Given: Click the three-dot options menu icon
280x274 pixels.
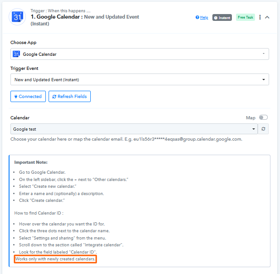Looking at the screenshot, I should tap(260, 17).
